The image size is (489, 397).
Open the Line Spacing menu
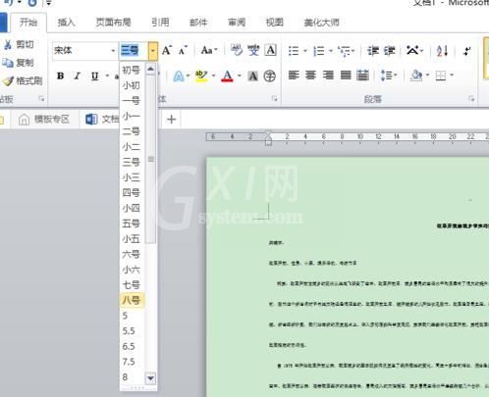[388, 75]
